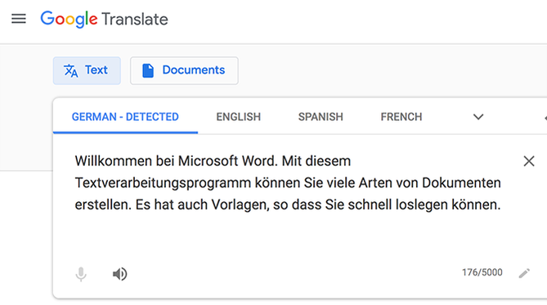547x305 pixels.
Task: Click inside the German source text box
Action: 288,183
